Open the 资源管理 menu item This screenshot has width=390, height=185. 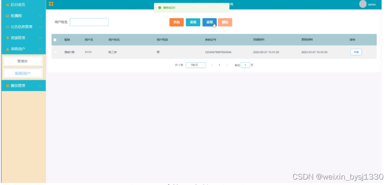pos(24,38)
